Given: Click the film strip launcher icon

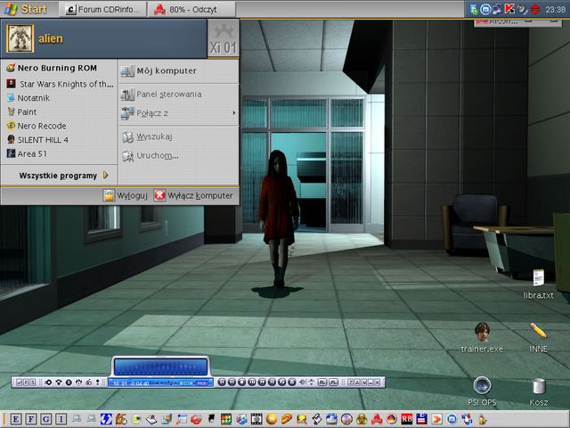Looking at the screenshot, I should pos(256,419).
